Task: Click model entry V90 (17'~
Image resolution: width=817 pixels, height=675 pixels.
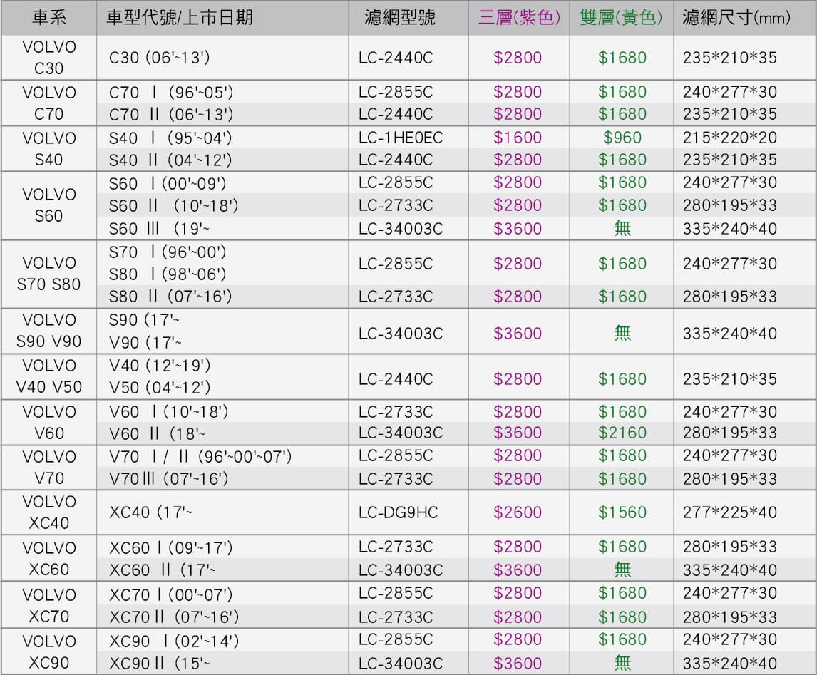Action: tap(145, 343)
